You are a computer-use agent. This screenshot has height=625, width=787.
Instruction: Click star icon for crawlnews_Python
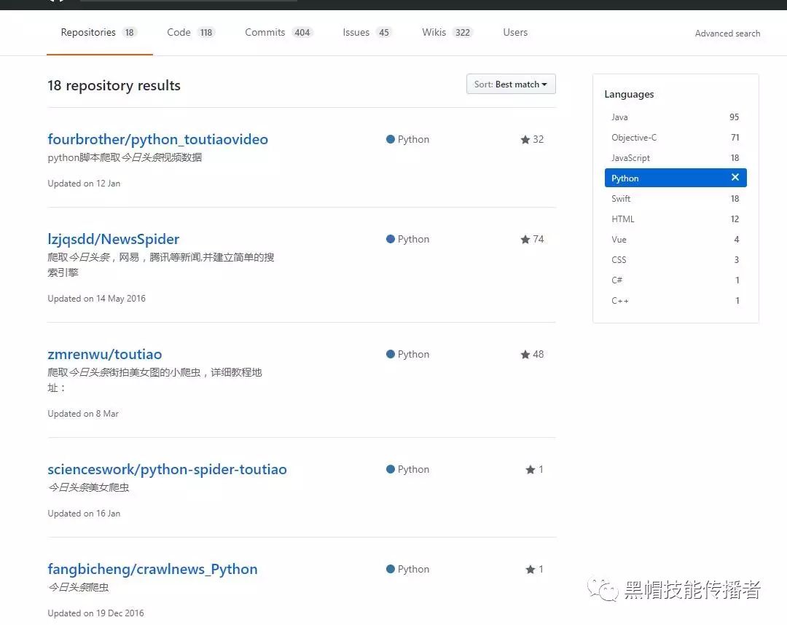(x=530, y=570)
